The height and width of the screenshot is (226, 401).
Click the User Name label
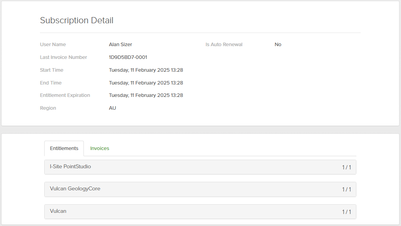pos(53,45)
